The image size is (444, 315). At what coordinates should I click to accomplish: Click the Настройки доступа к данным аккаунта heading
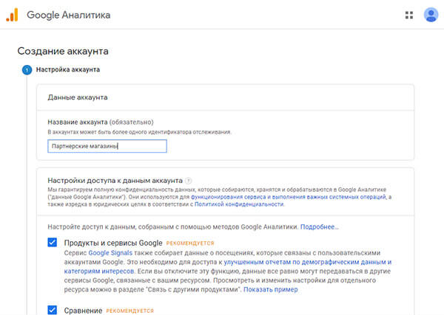pyautogui.click(x=115, y=181)
